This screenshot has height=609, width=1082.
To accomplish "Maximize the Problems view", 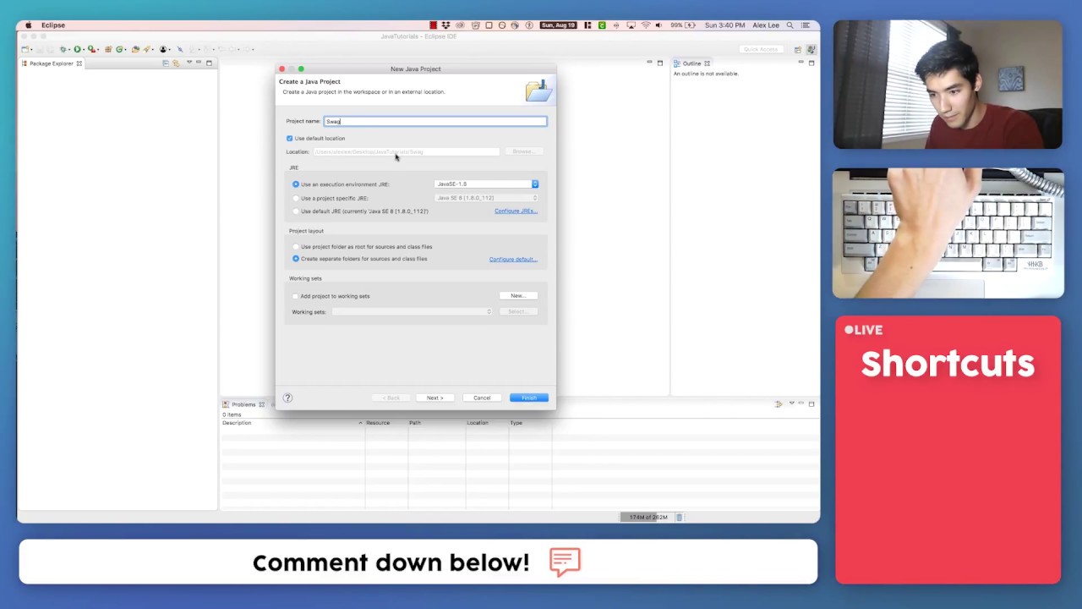I will [x=811, y=403].
